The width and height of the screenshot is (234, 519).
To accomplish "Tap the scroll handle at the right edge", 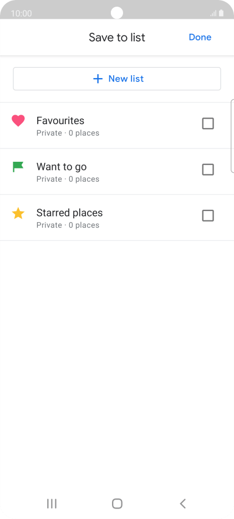I will pyautogui.click(x=232, y=136).
